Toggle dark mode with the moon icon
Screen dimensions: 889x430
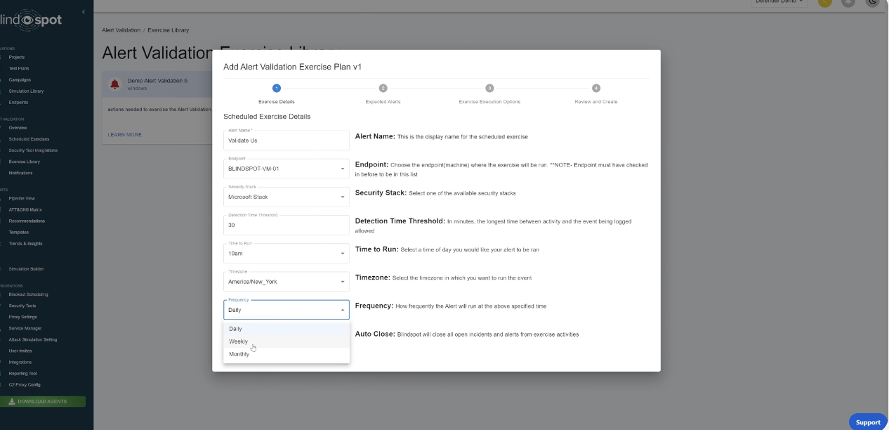[x=873, y=2]
